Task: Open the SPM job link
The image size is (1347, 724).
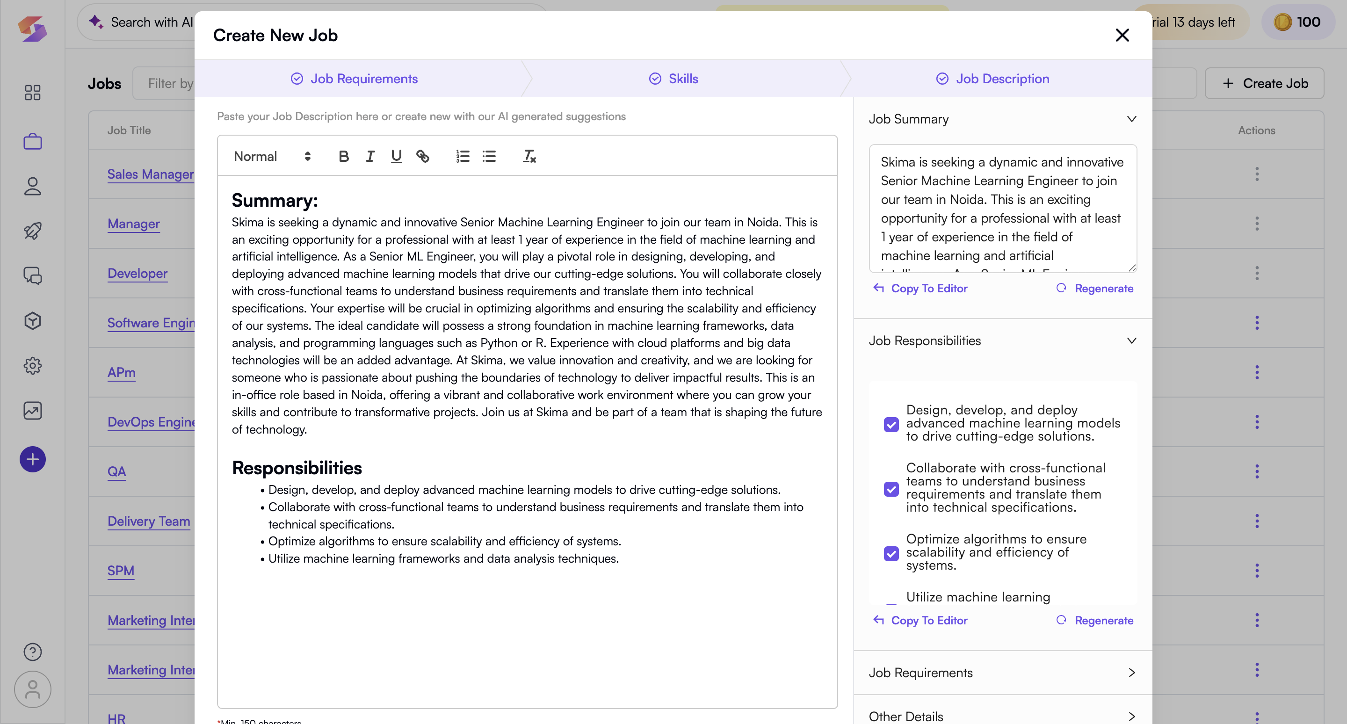Action: pos(121,571)
